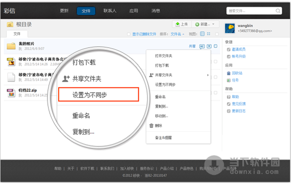Open the 更新 top navigation item
The height and width of the screenshot is (183, 291).
click(64, 11)
